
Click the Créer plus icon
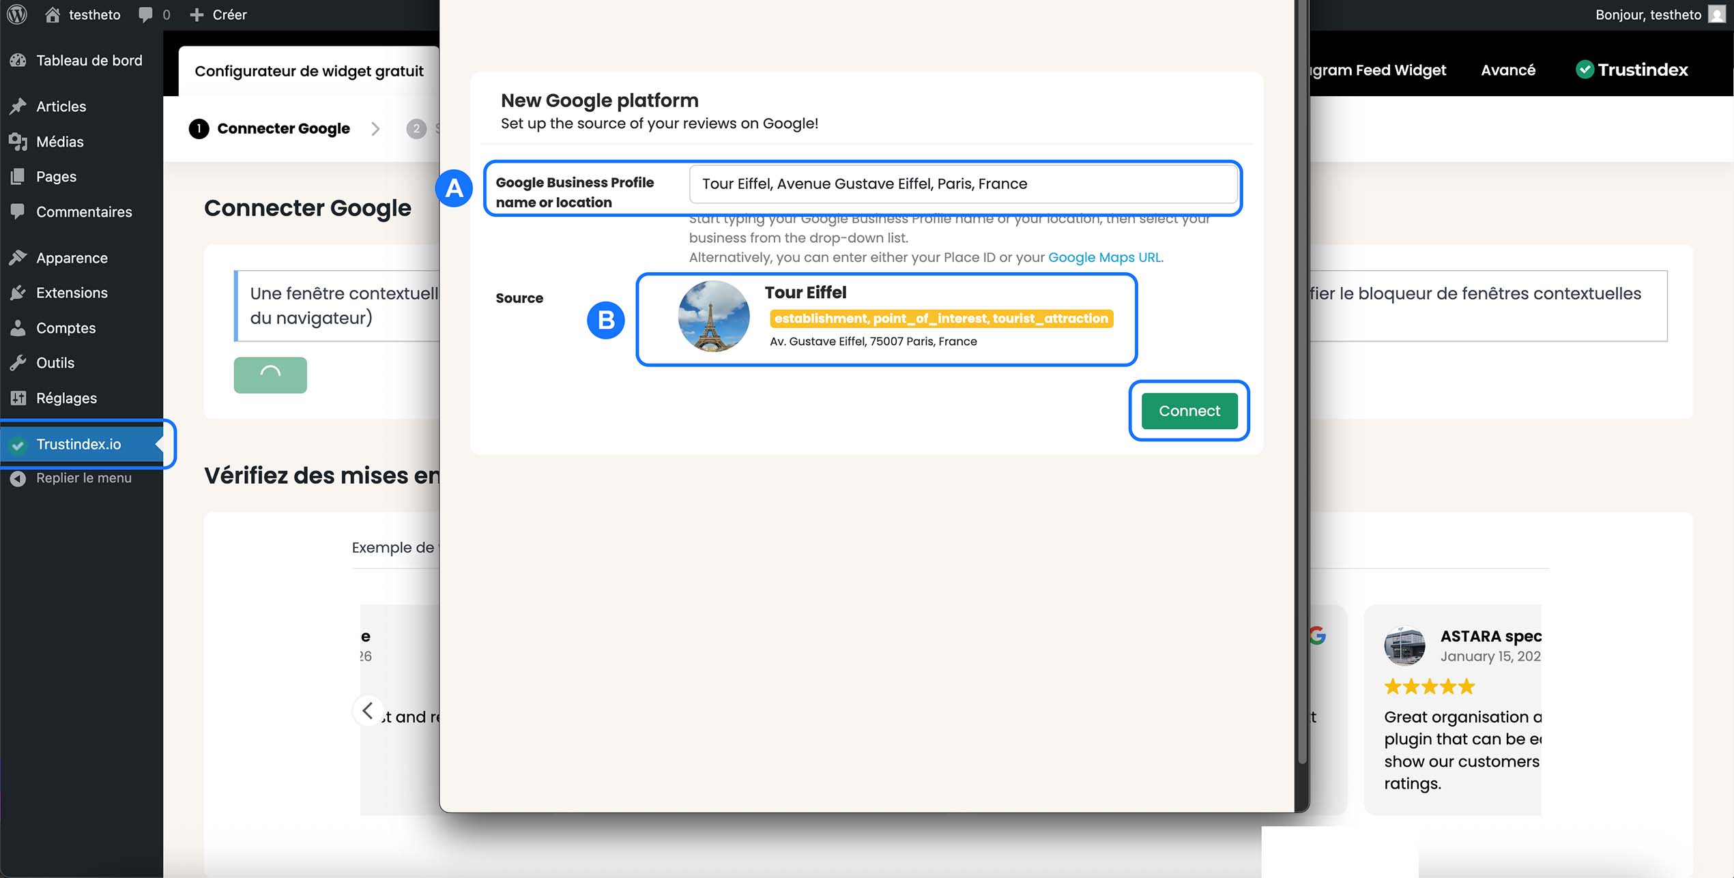coord(197,14)
